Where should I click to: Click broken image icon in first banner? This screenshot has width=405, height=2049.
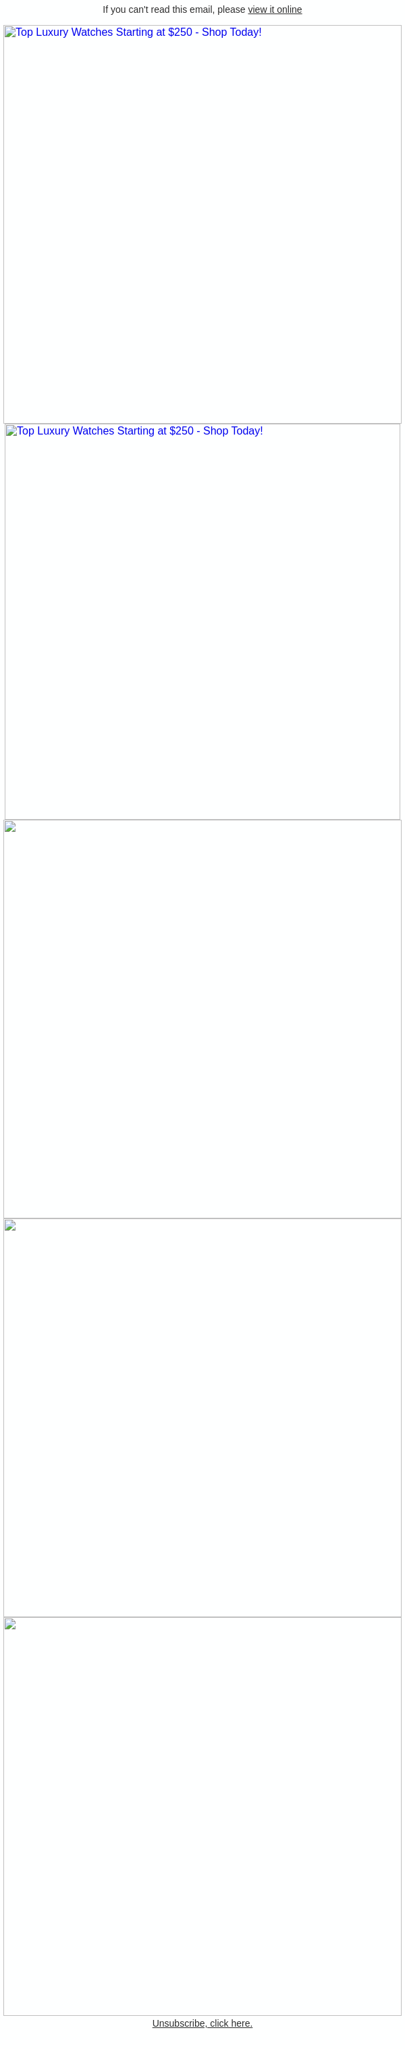10,32
